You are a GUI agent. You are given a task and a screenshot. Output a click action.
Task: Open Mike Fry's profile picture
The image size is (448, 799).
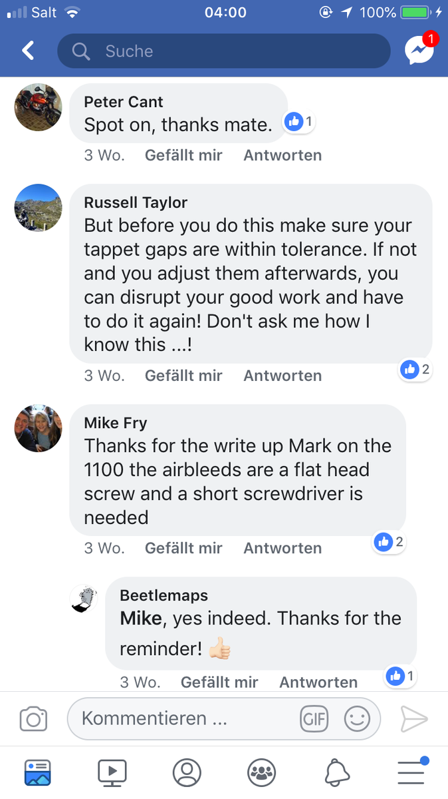[x=38, y=428]
